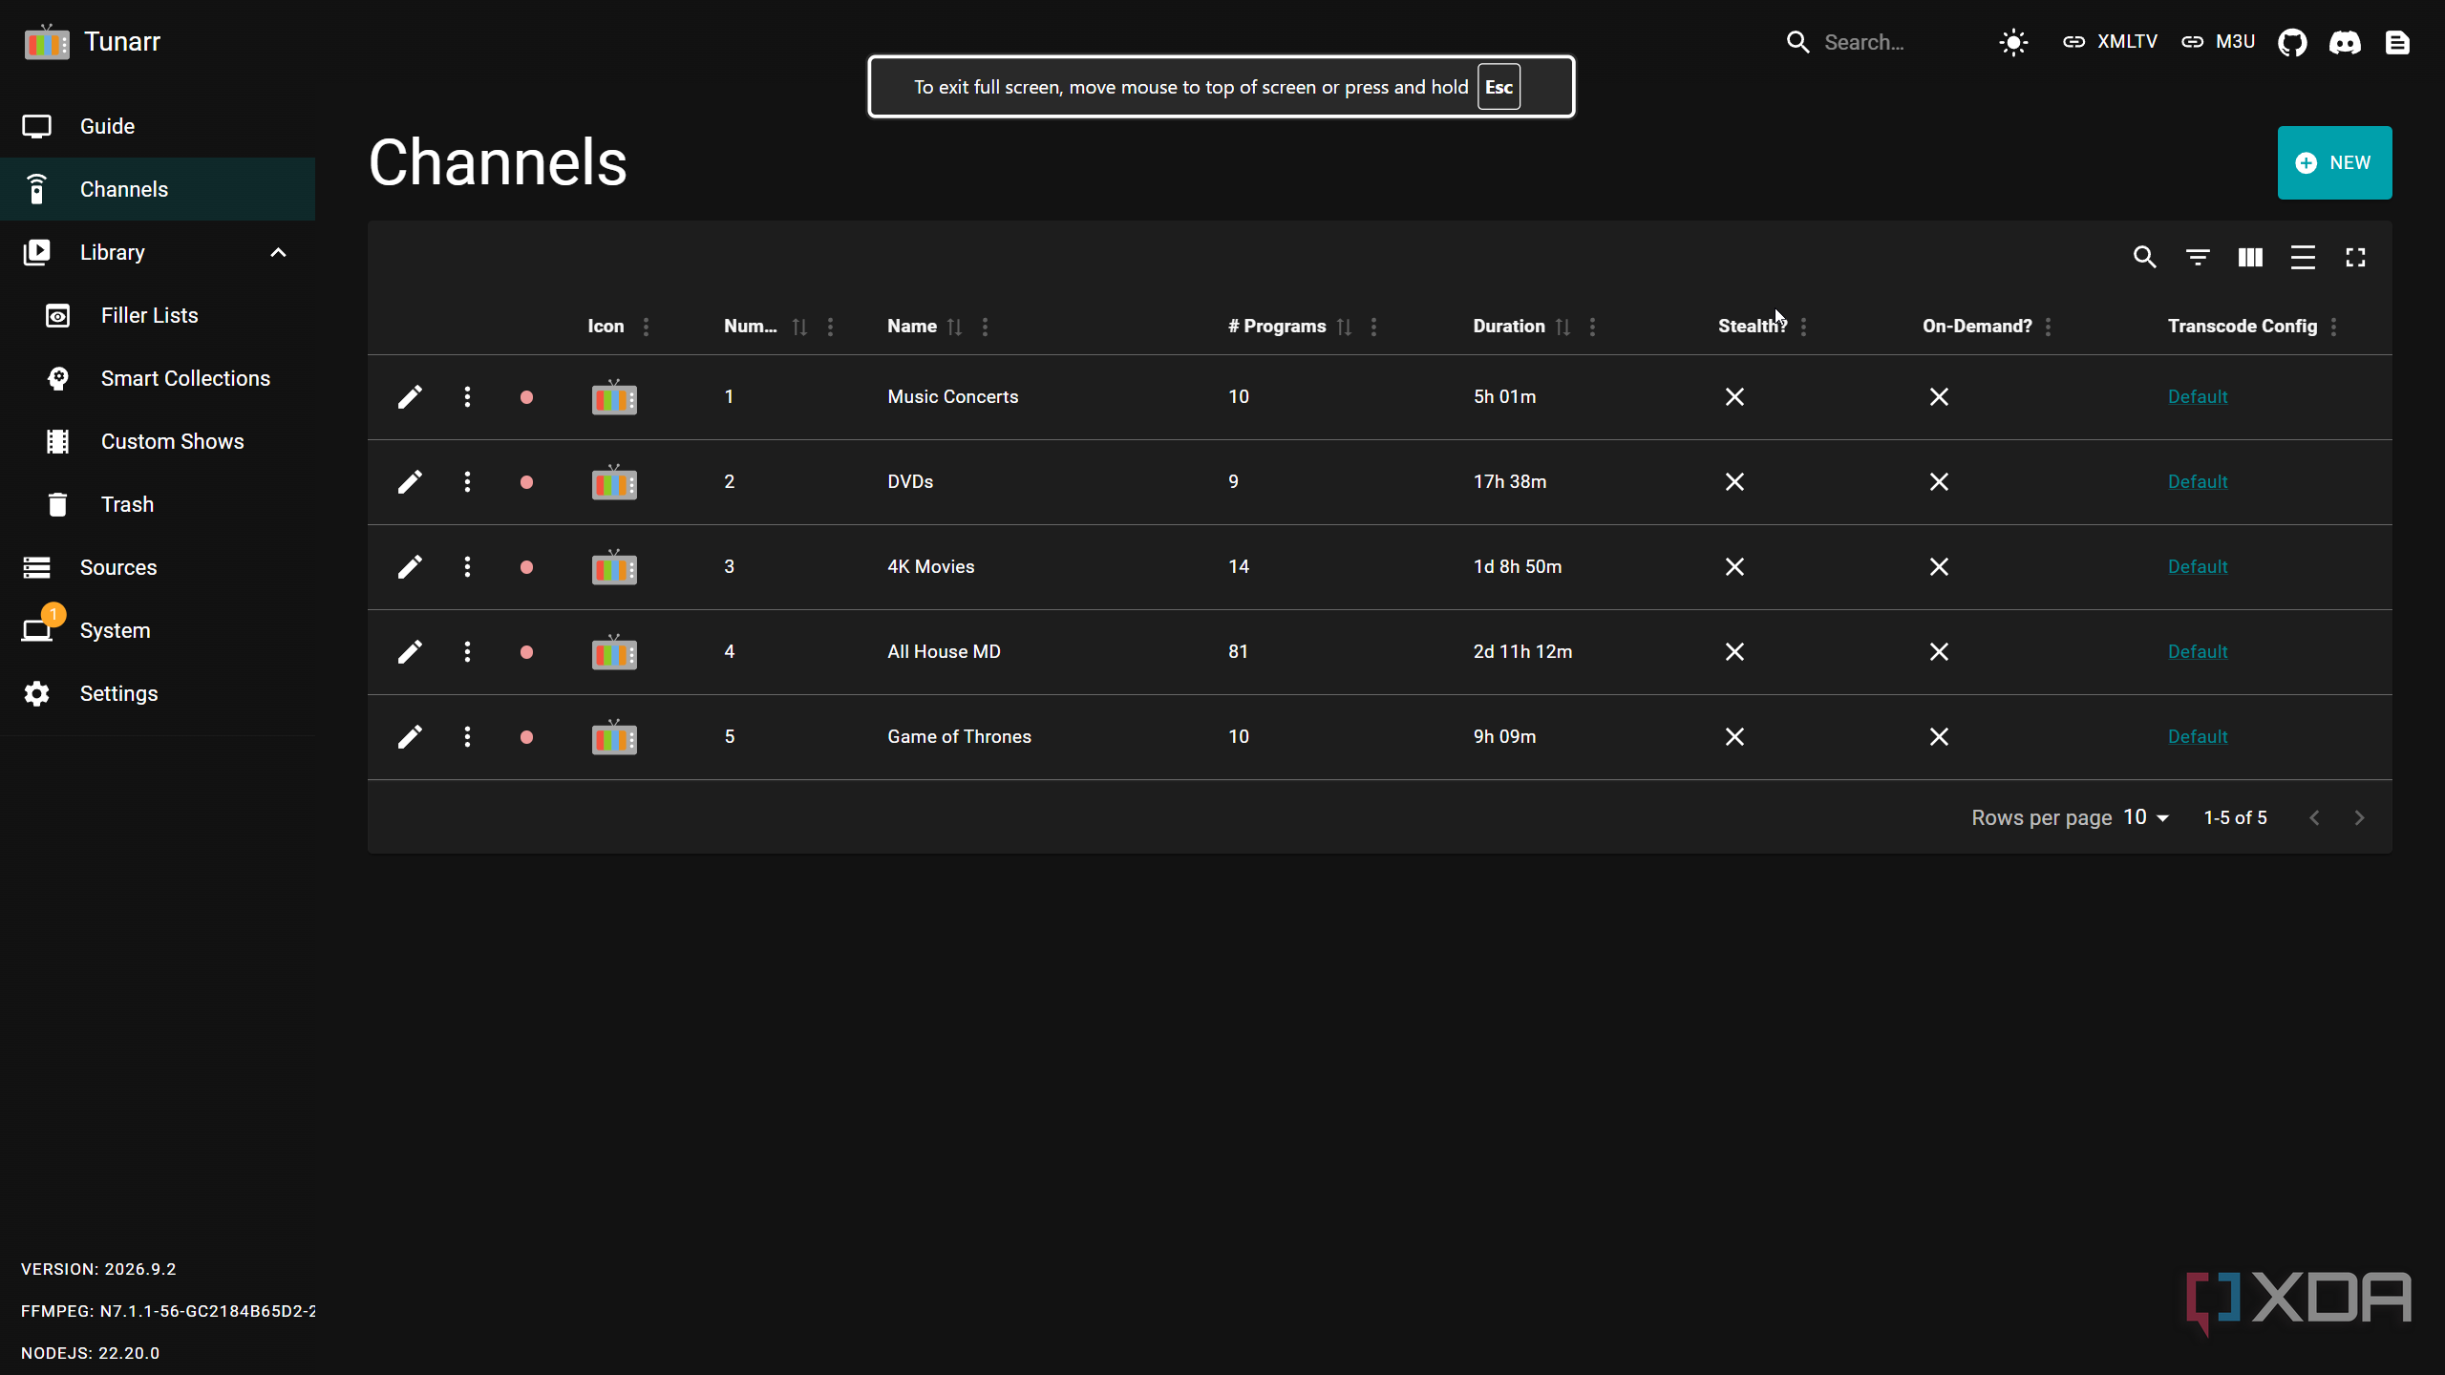2445x1375 pixels.
Task: Open Name column actions menu
Action: (x=985, y=327)
